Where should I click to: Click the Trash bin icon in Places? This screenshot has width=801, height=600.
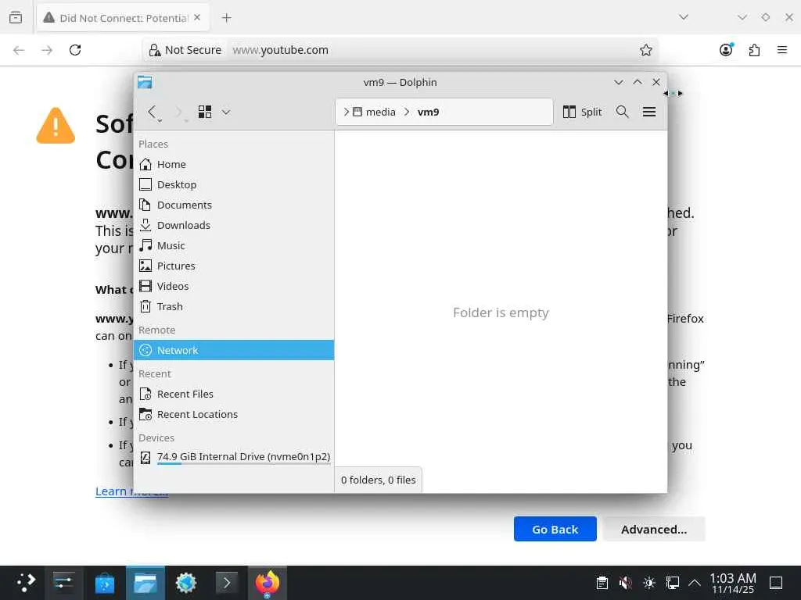click(145, 306)
